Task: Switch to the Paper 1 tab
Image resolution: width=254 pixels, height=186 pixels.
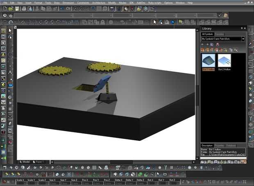Action: click(x=39, y=162)
